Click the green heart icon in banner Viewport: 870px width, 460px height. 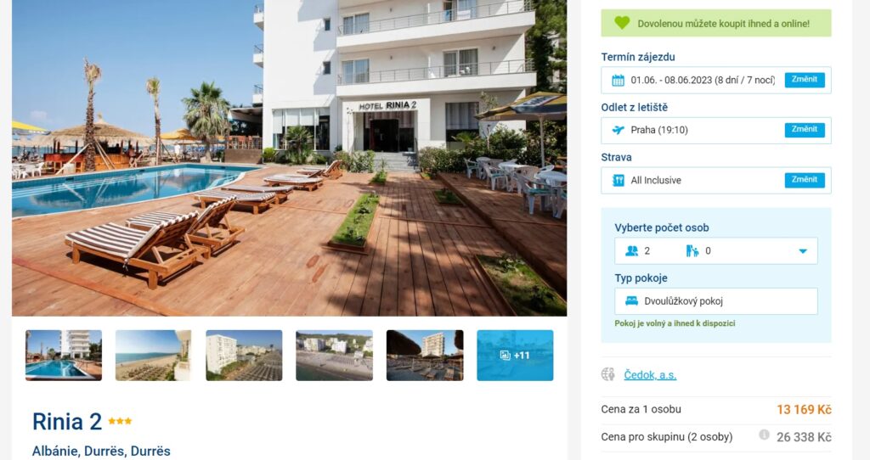[x=622, y=23]
